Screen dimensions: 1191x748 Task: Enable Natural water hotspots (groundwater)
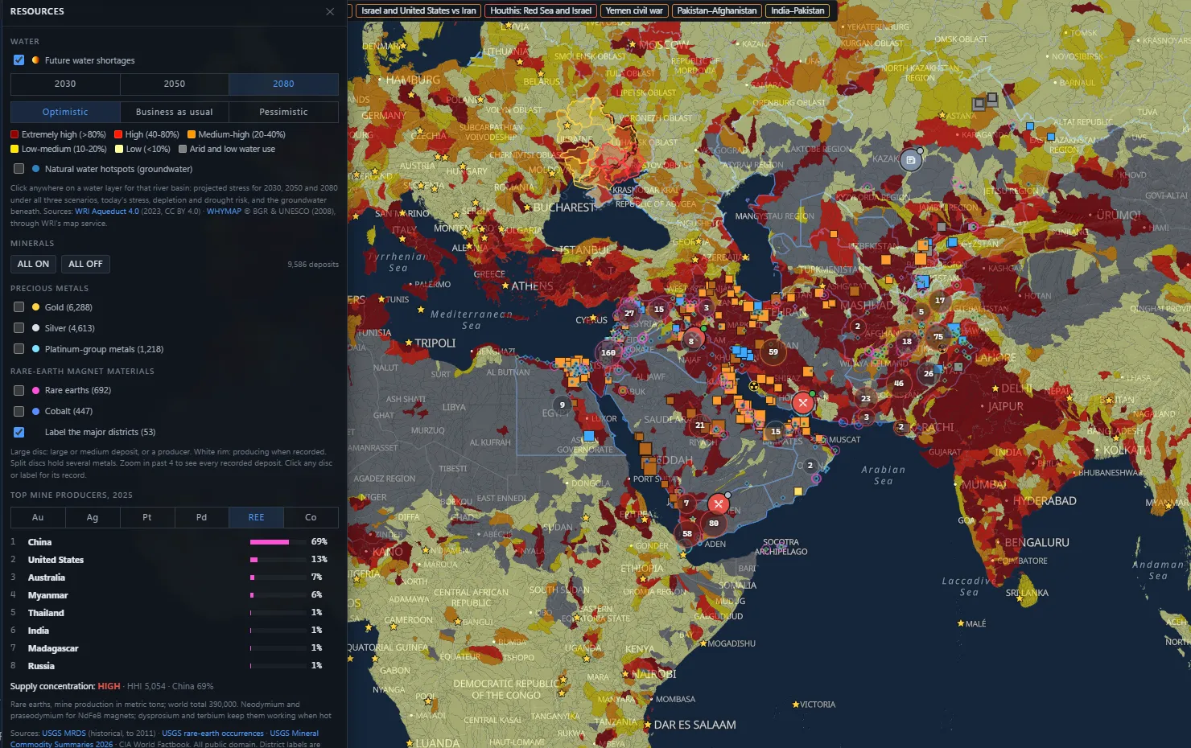19,169
